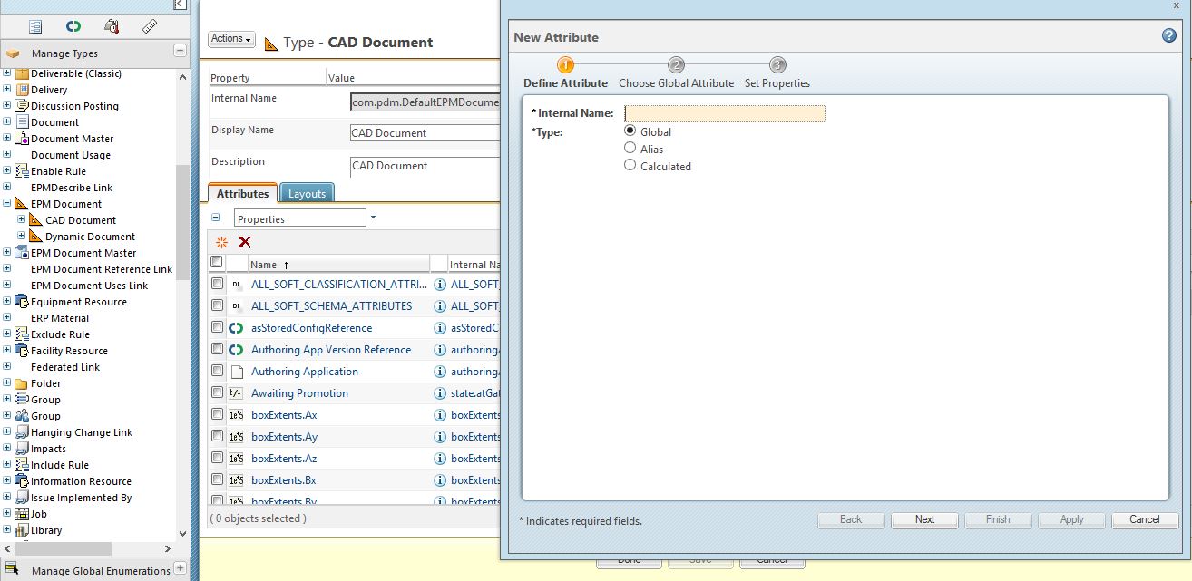Open the Properties view dropdown
The image size is (1192, 581).
click(373, 218)
